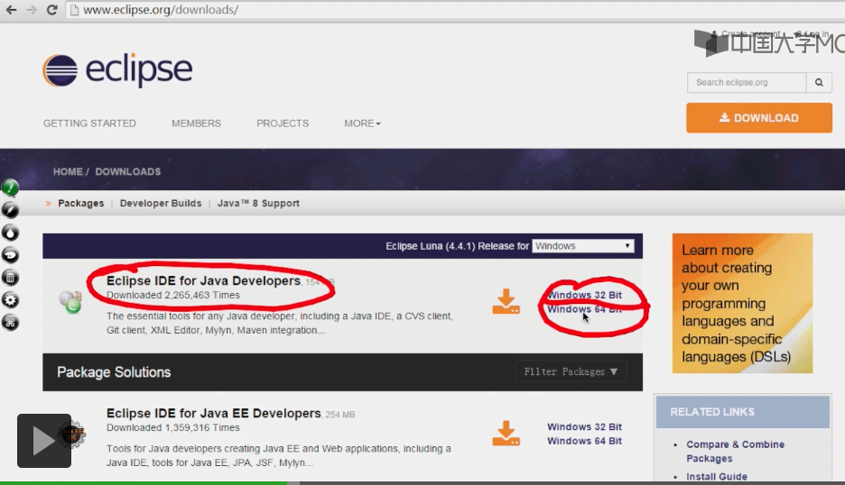845x485 pixels.
Task: Expand the MORE navigation menu
Action: [362, 124]
